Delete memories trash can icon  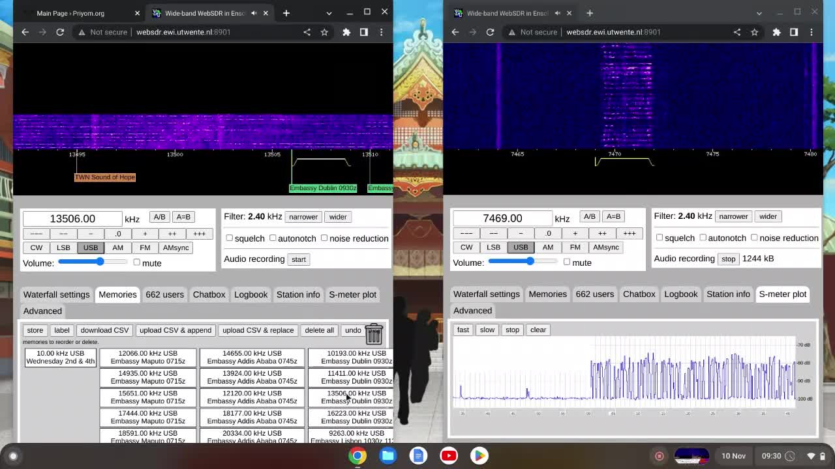point(374,334)
